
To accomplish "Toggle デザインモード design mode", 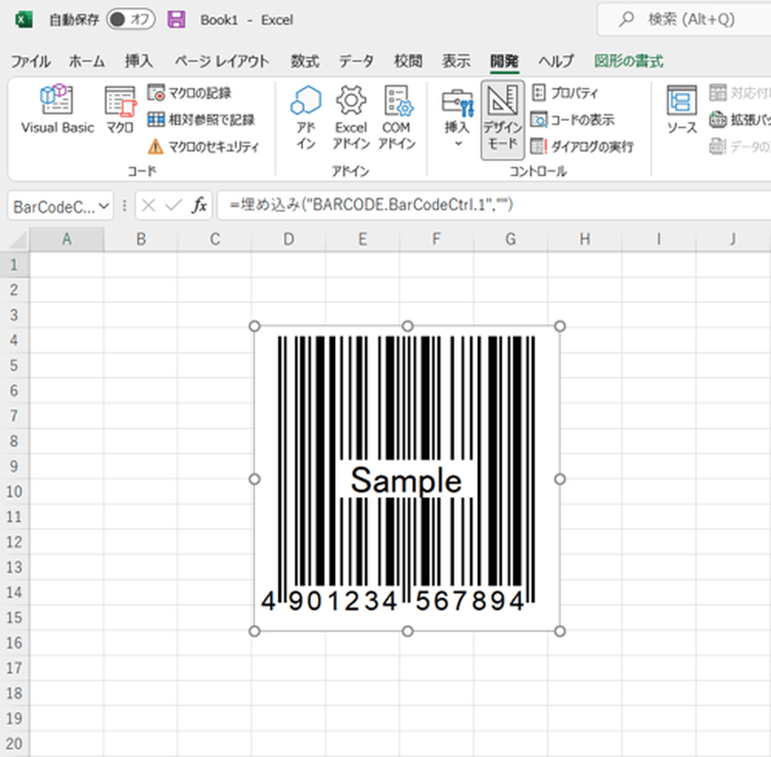I will tap(503, 119).
